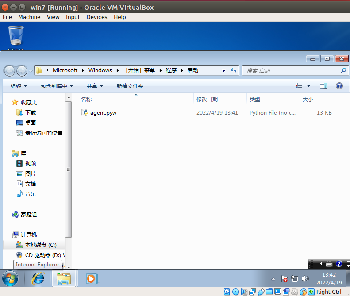
Task: Select 库 in the navigation pane
Action: pos(23,154)
